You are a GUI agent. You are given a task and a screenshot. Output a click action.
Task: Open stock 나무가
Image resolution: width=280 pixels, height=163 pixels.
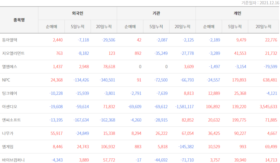click(8, 133)
